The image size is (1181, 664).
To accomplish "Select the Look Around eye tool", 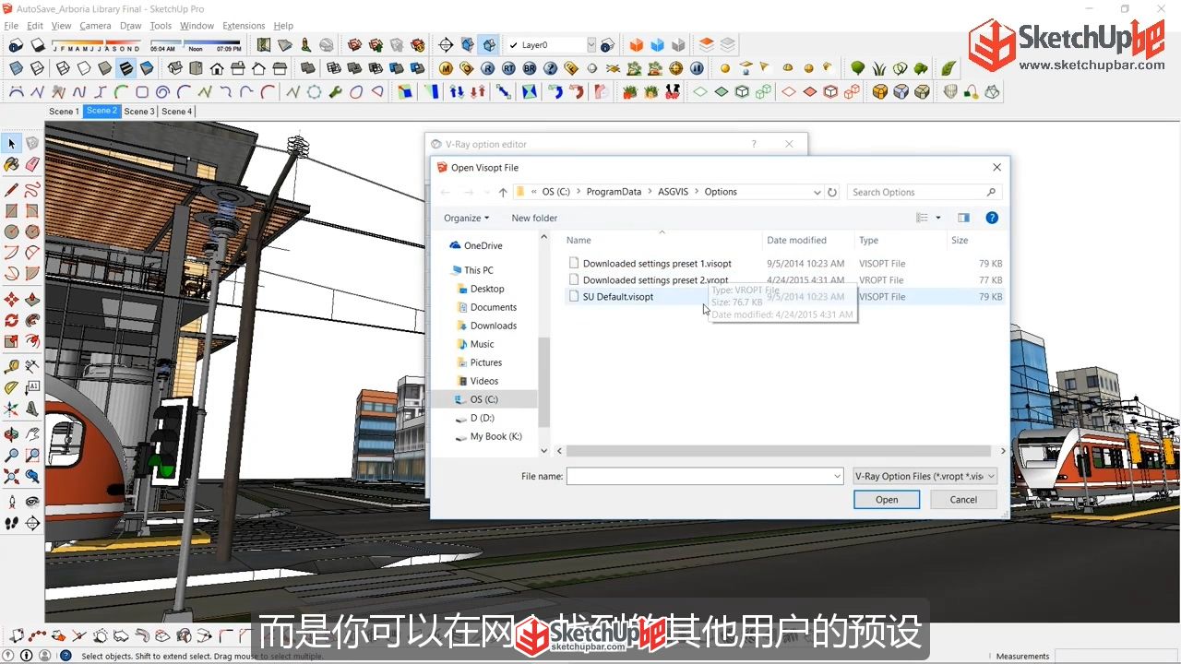I will (x=32, y=502).
